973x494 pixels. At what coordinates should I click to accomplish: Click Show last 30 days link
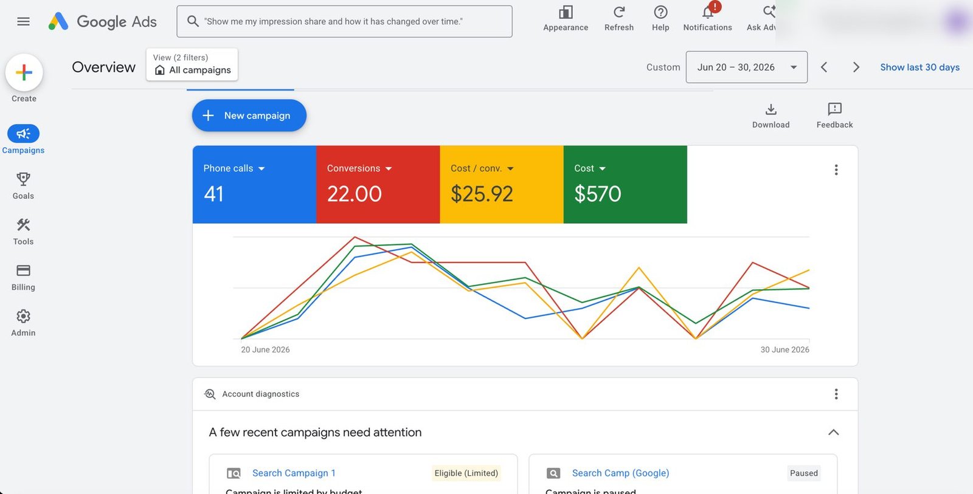click(919, 67)
